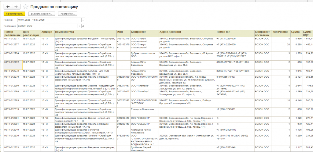Screen dimensions: 313x152
Task: Click the Сформировать button
Action: [14, 14]
